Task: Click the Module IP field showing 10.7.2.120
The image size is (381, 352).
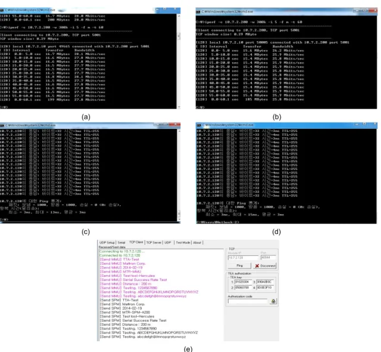Action: click(x=243, y=258)
